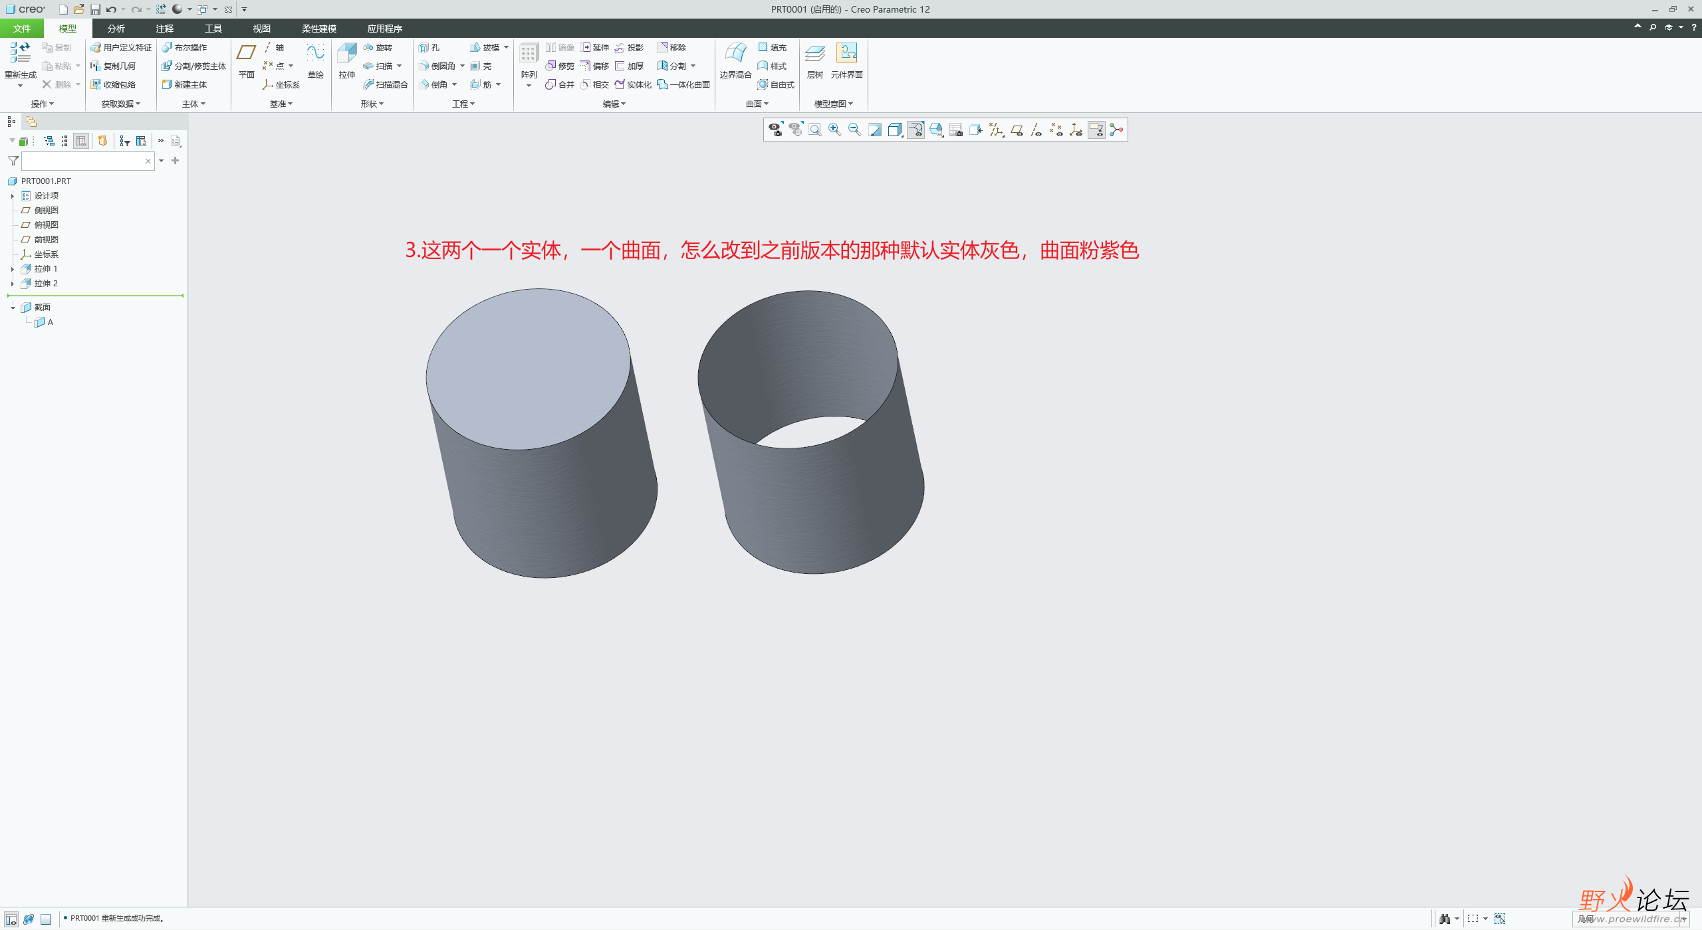Select the Sketch (草绘) tool
Image resolution: width=1702 pixels, height=930 pixels.
pyautogui.click(x=315, y=61)
